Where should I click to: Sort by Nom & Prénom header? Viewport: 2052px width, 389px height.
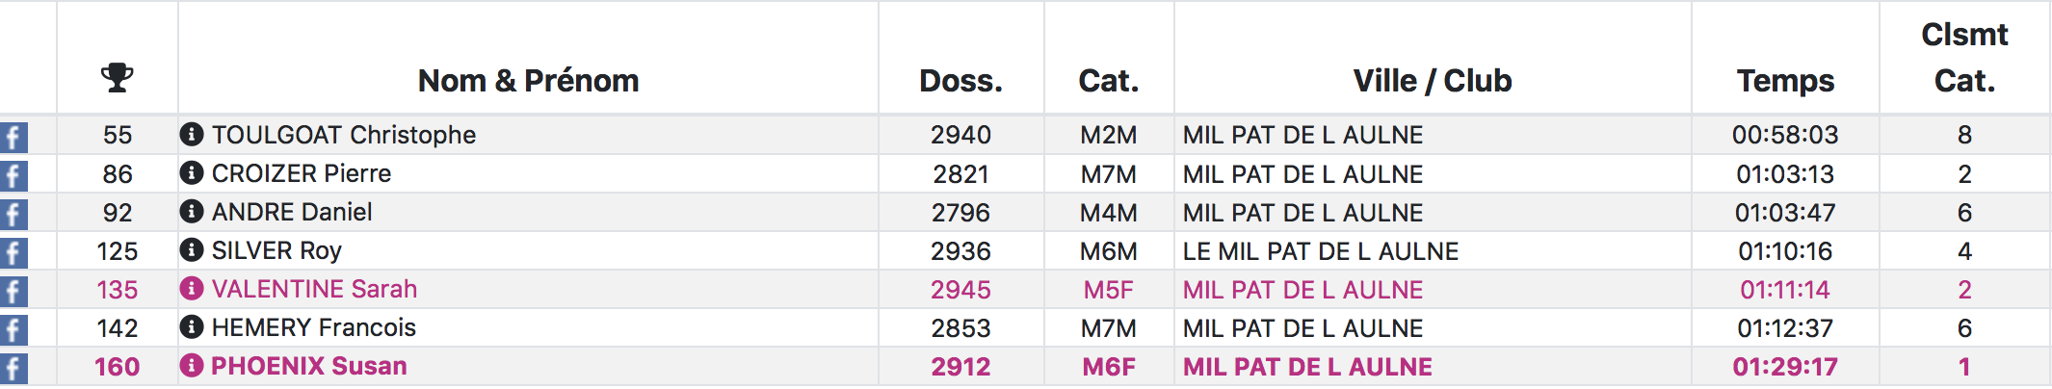pos(528,81)
